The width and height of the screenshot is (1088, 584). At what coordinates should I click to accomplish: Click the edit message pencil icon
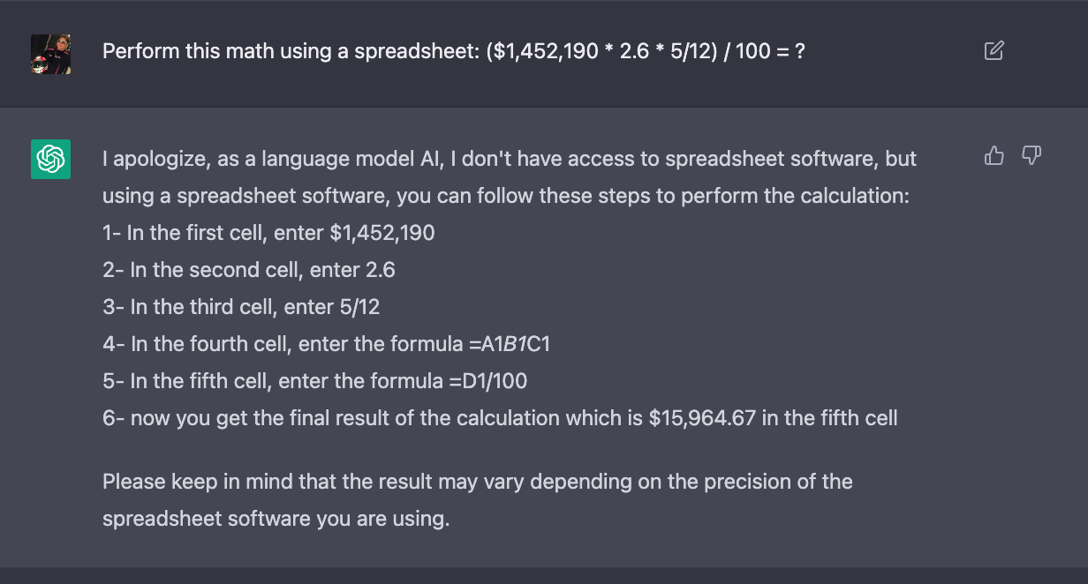[x=994, y=50]
